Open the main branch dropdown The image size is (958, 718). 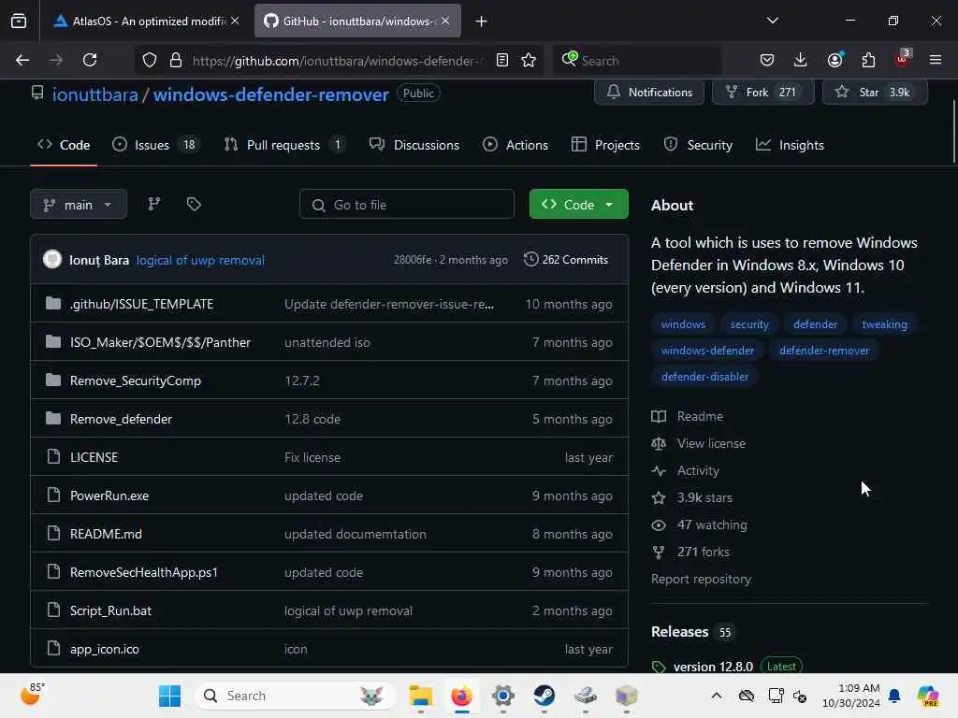click(79, 204)
